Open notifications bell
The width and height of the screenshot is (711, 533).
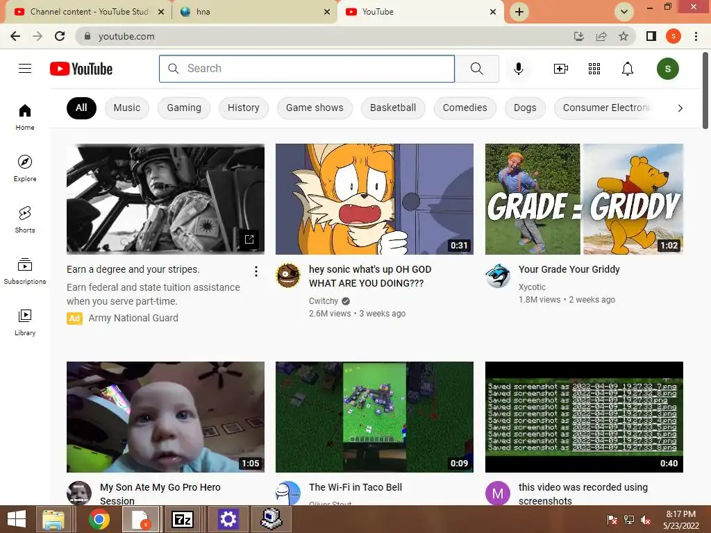(628, 69)
